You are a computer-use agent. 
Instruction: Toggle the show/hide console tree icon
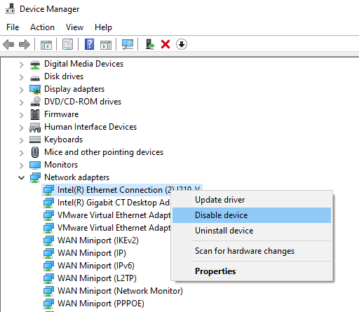point(46,44)
